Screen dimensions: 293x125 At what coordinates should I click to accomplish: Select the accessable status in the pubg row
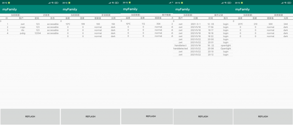click(x=53, y=33)
